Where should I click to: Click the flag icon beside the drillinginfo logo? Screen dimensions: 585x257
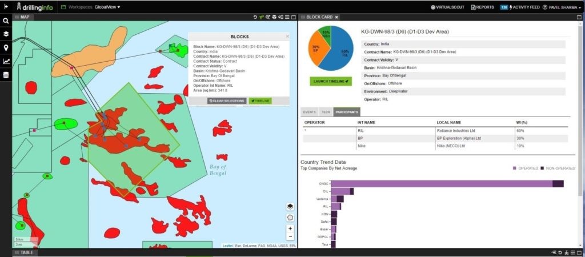coord(6,6)
